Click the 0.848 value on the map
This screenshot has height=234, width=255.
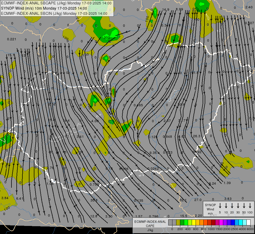tap(167, 137)
